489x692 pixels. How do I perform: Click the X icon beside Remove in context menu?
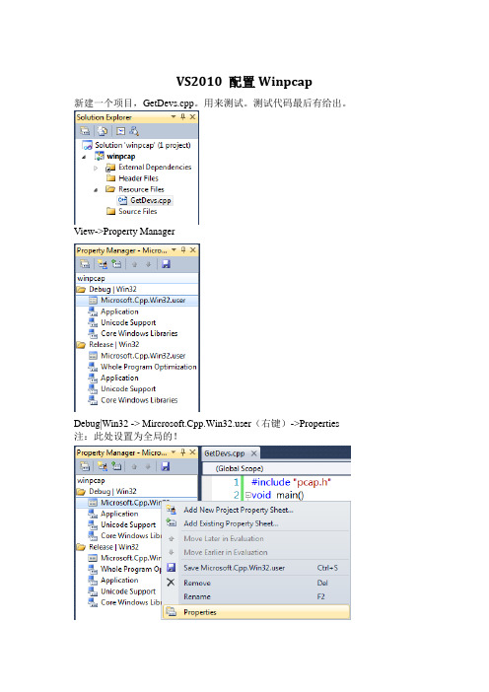[171, 583]
